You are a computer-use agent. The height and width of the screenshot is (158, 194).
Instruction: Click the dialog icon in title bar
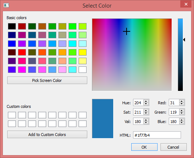click(x=6, y=5)
